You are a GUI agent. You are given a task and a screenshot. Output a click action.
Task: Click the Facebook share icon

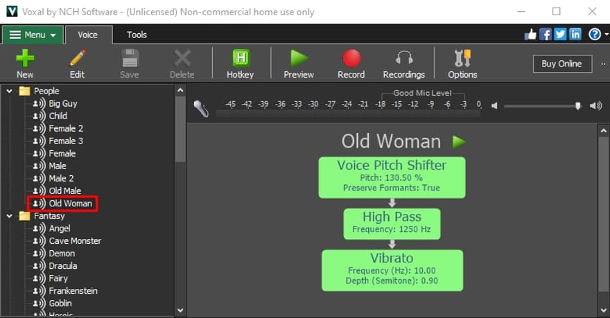pos(546,34)
